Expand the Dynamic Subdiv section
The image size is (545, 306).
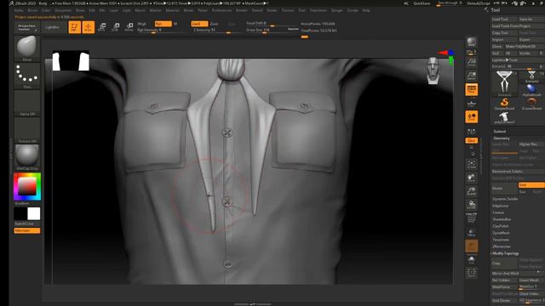pos(505,199)
